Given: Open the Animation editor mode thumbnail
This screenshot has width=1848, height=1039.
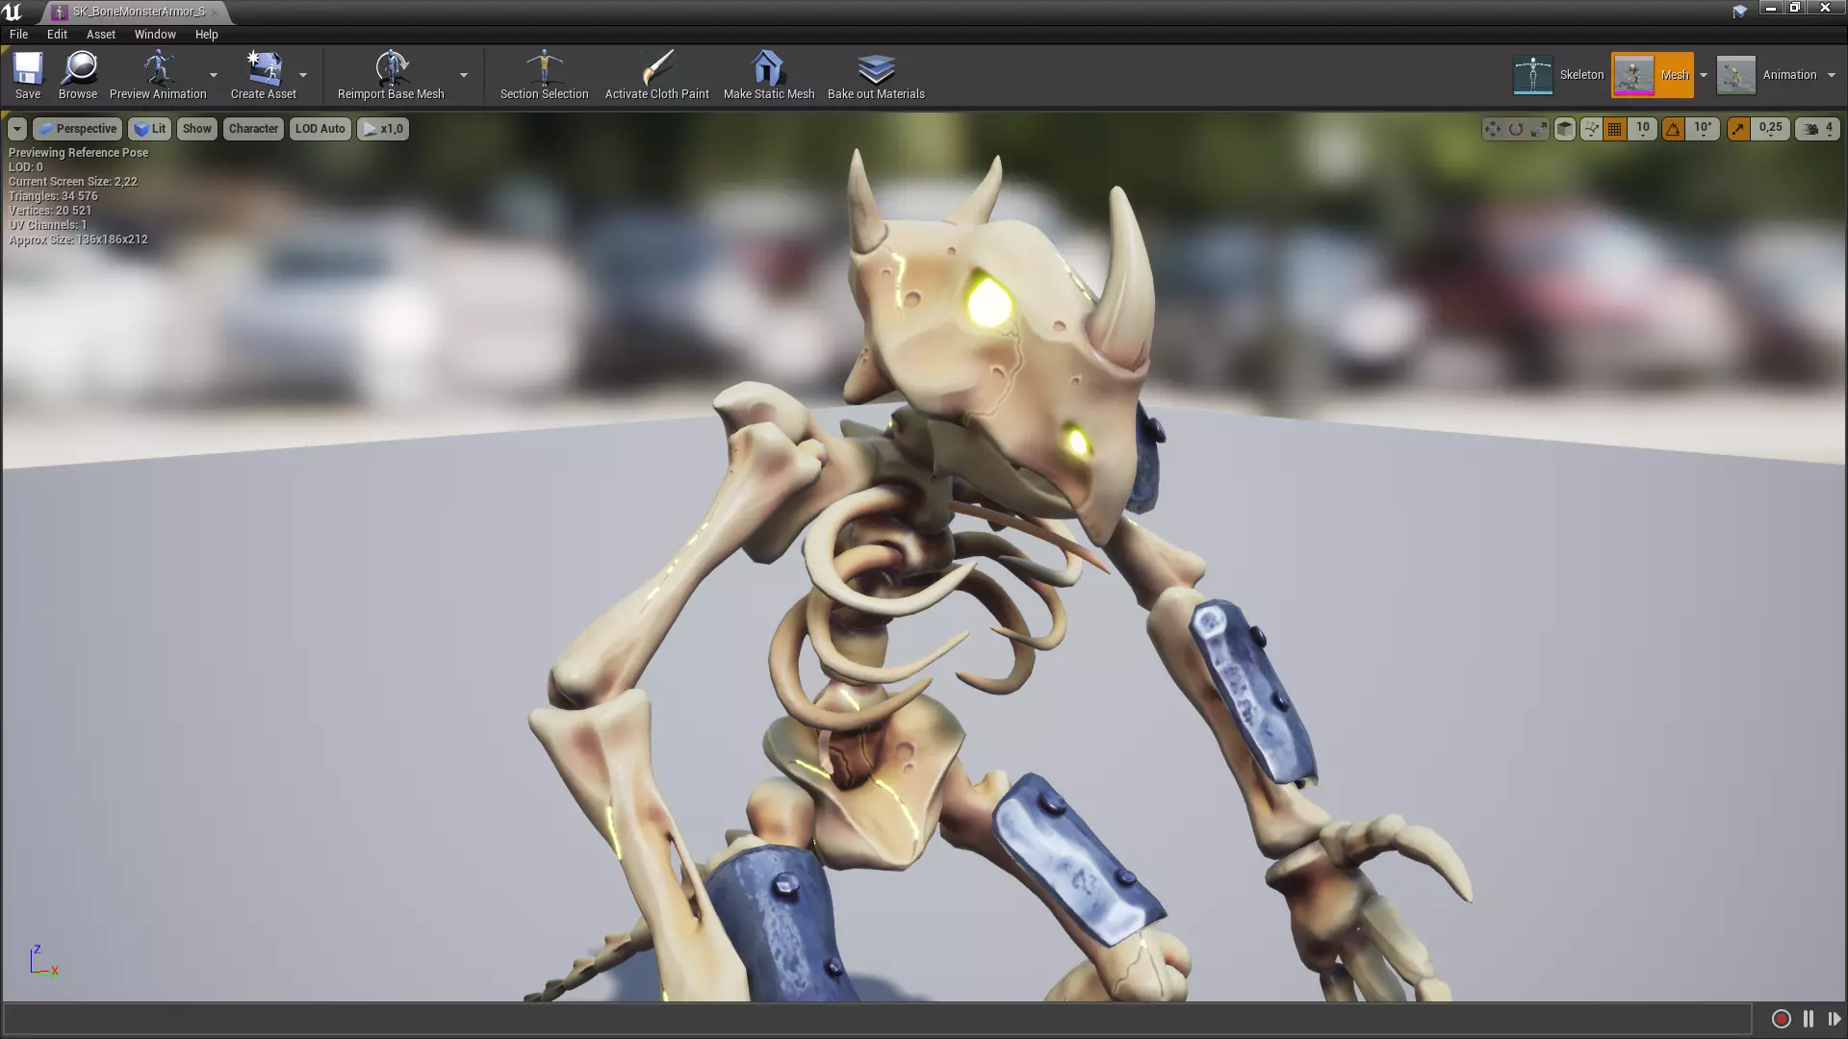Looking at the screenshot, I should (1735, 75).
